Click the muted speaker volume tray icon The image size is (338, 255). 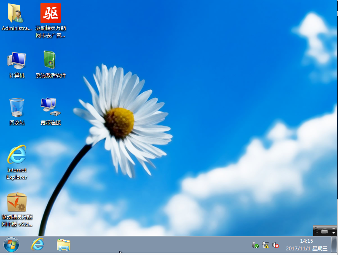[276, 245]
